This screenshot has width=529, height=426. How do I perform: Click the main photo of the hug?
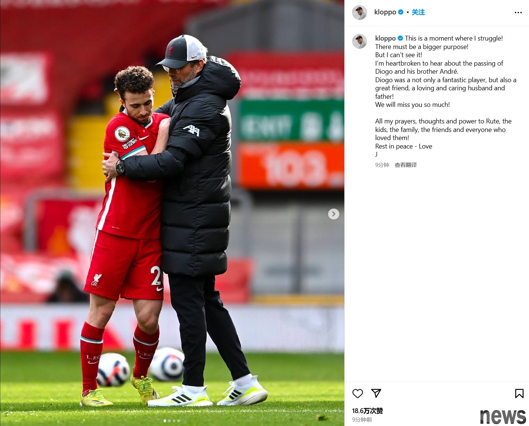(x=172, y=213)
